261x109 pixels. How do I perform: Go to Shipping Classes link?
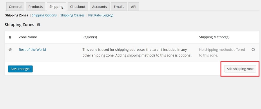point(72,15)
